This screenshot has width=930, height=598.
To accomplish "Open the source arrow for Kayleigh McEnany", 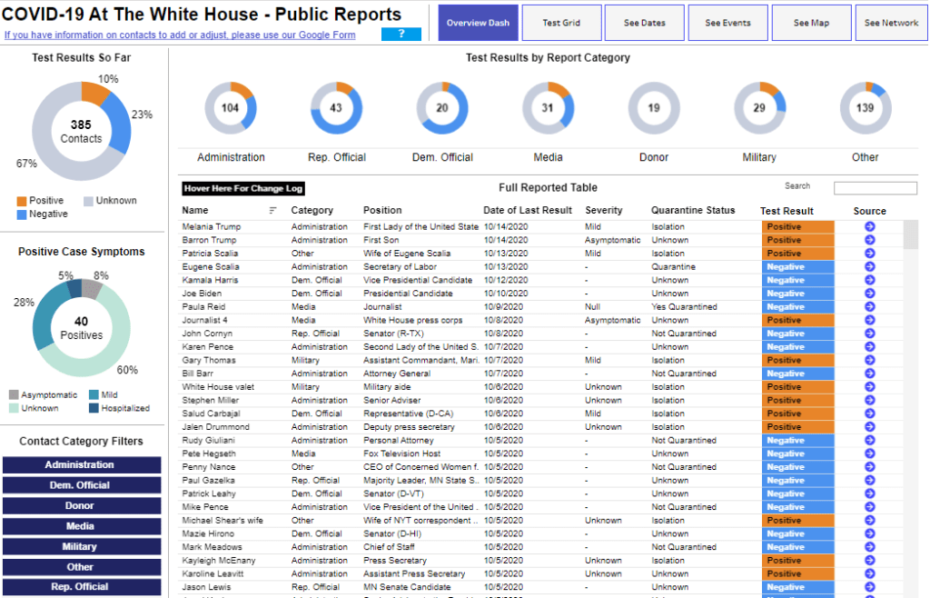I will click(869, 560).
